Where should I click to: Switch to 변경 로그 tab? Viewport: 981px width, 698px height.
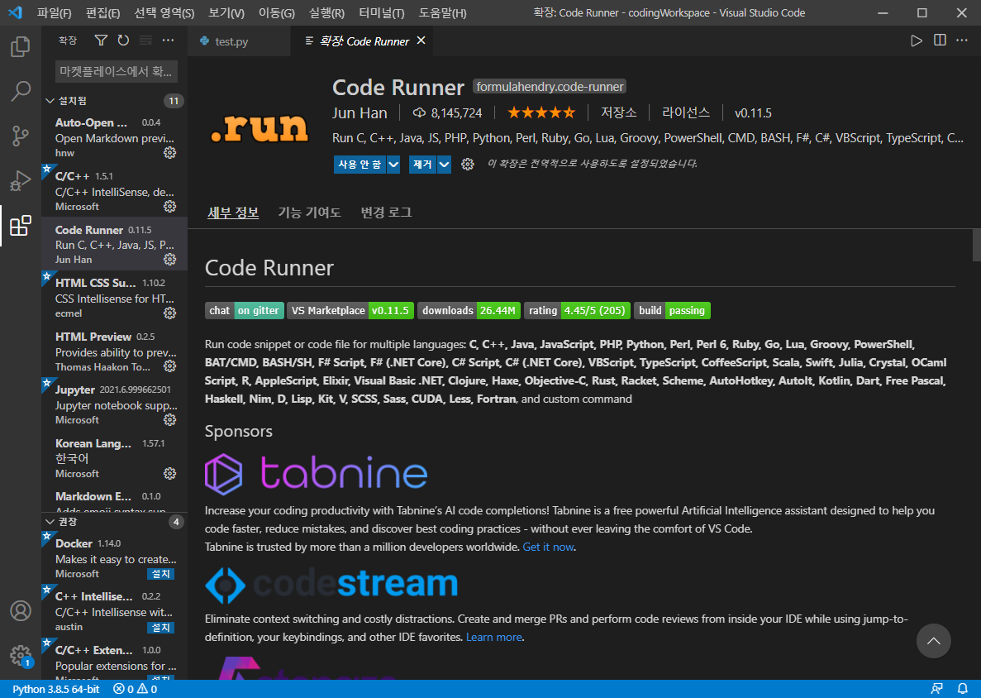pos(386,213)
